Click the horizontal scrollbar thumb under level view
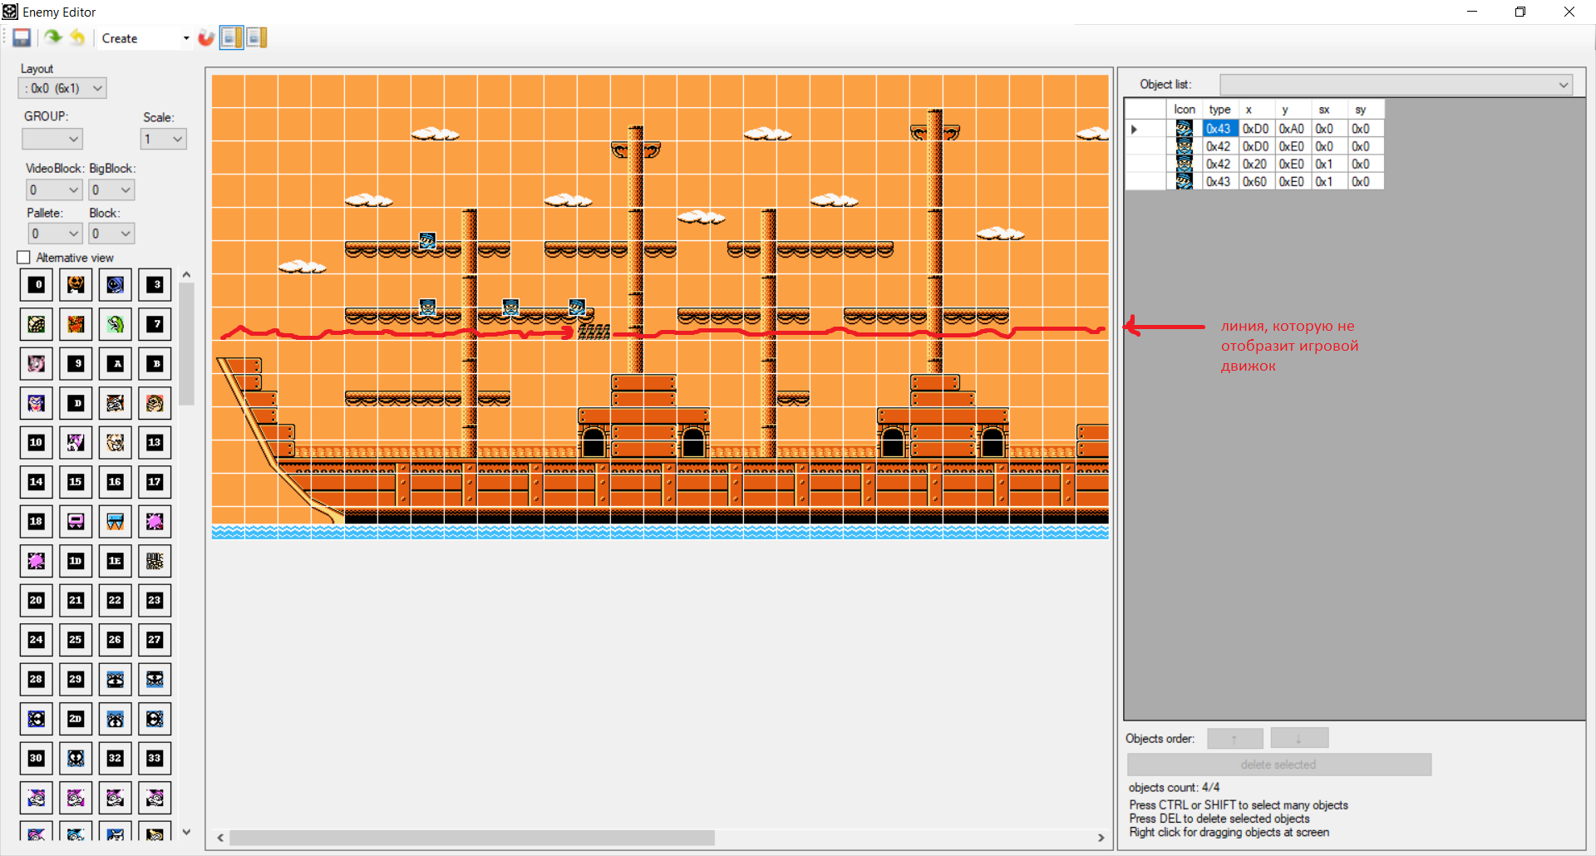The image size is (1596, 856). coord(472,838)
